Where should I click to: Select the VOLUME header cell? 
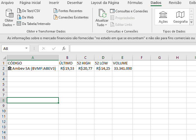coord(122,63)
